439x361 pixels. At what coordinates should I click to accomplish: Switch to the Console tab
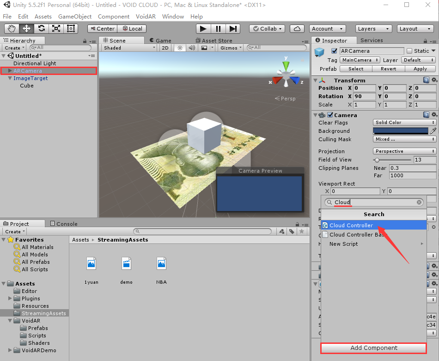(64, 224)
